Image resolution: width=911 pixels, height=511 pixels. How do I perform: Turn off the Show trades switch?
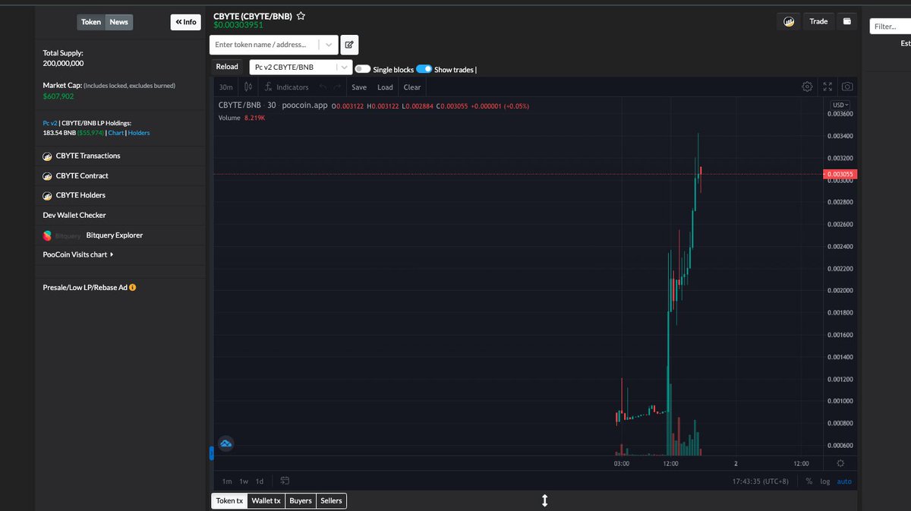[424, 69]
